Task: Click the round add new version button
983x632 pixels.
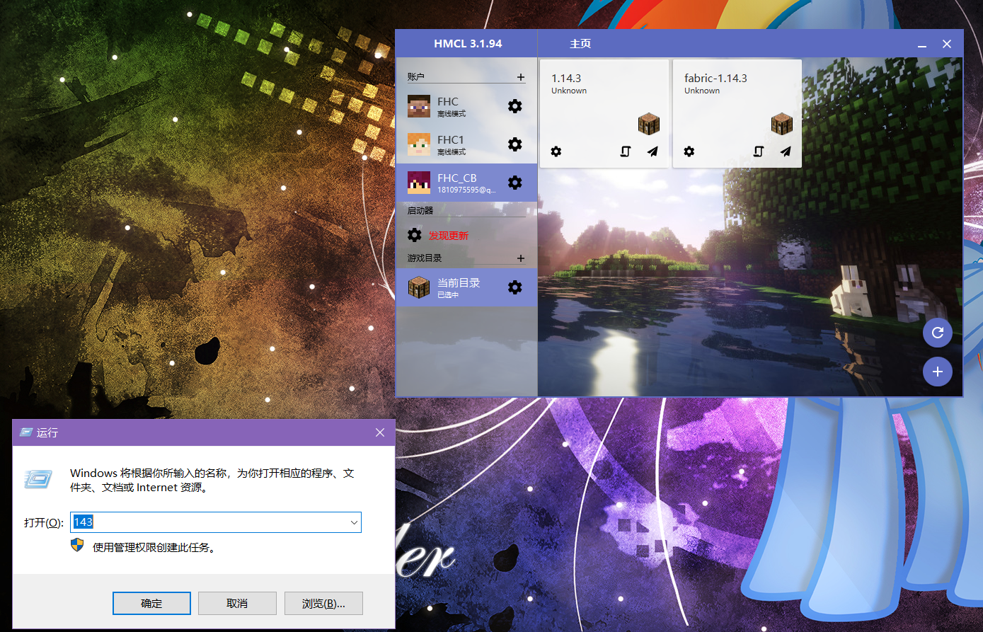Action: (937, 372)
